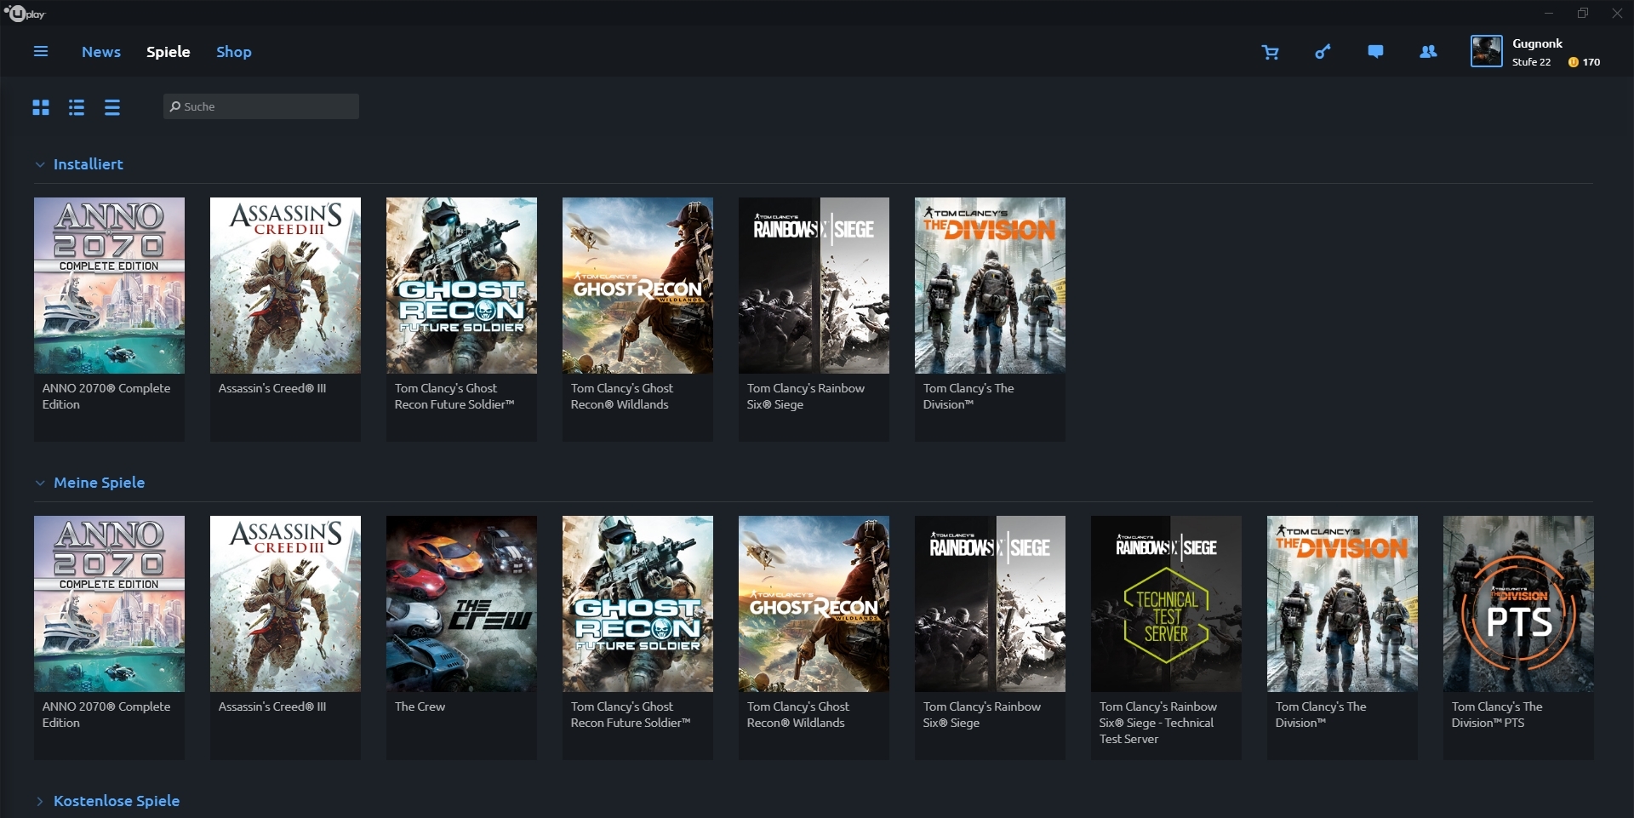1634x818 pixels.
Task: Click installed 'Tom Clancy's Rainbow Six® Siege' title
Action: (x=806, y=397)
